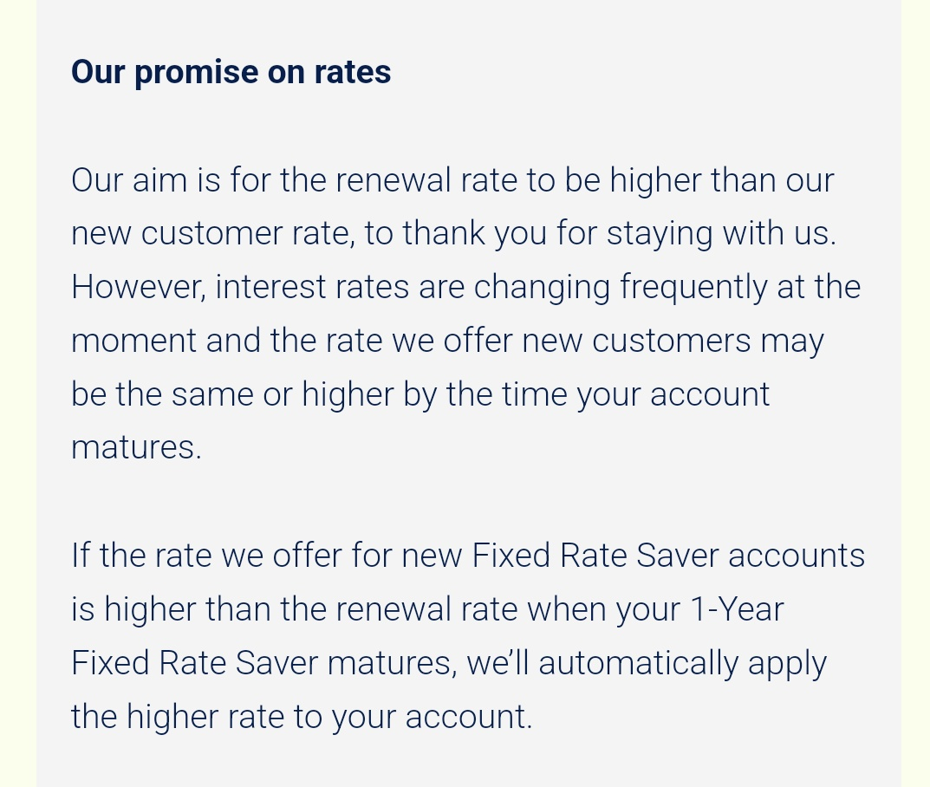This screenshot has width=930, height=787.
Task: Click the line starting "Our aim is for"
Action: tap(452, 179)
